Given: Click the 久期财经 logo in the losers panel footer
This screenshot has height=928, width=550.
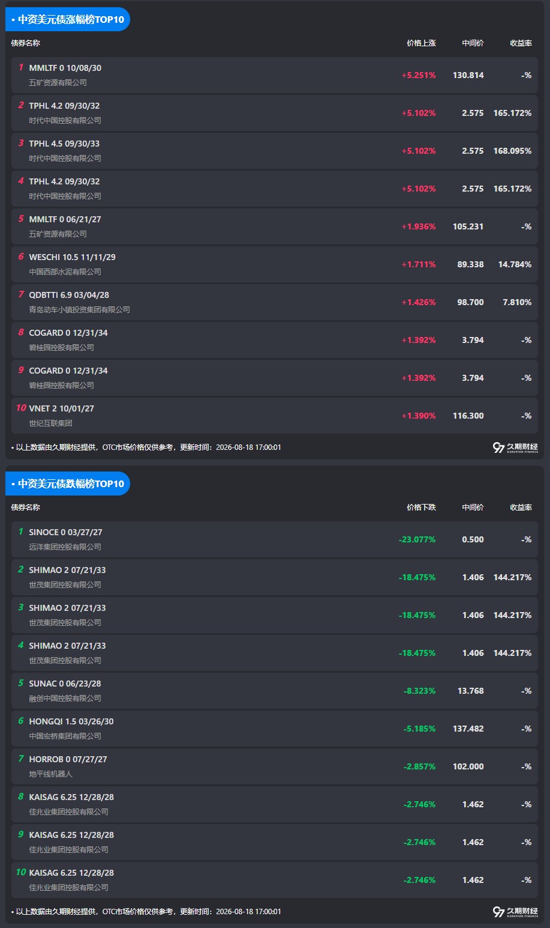Looking at the screenshot, I should click(515, 912).
